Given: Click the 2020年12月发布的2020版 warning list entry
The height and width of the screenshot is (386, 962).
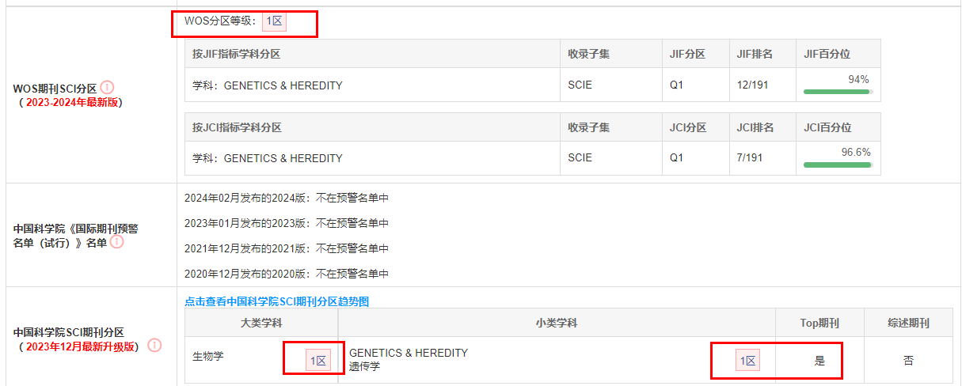Looking at the screenshot, I should (x=287, y=274).
